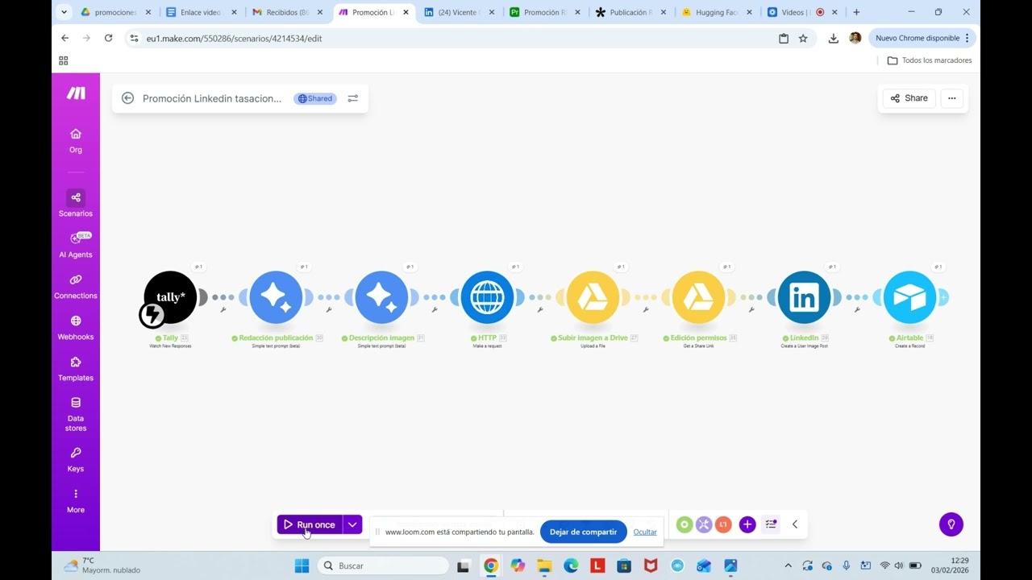This screenshot has height=580, width=1032.
Task: Click Run once button
Action: click(310, 524)
